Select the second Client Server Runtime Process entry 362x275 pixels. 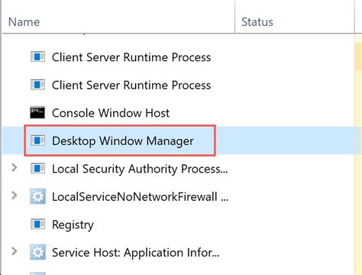tap(131, 85)
